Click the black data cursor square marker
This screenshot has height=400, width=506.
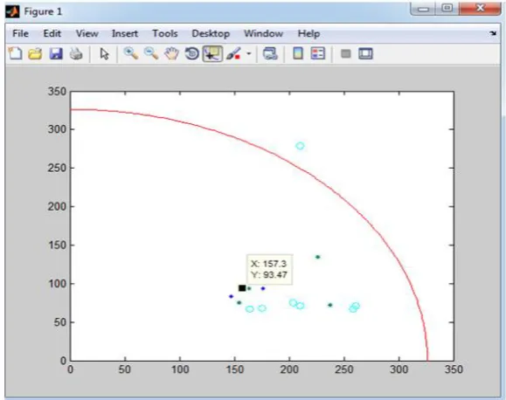(242, 288)
